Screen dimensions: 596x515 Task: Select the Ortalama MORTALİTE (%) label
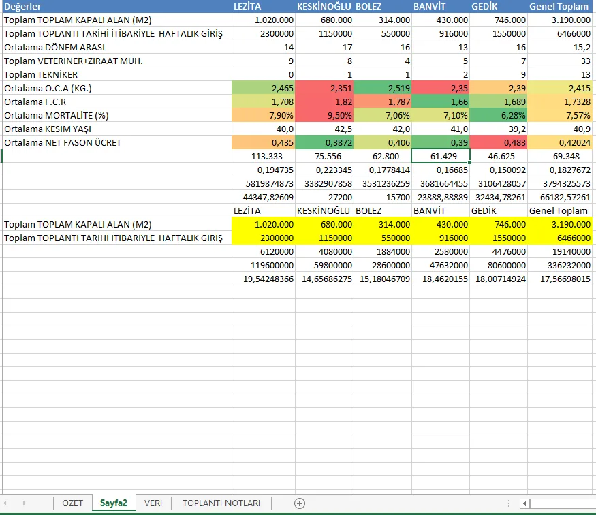(x=116, y=116)
